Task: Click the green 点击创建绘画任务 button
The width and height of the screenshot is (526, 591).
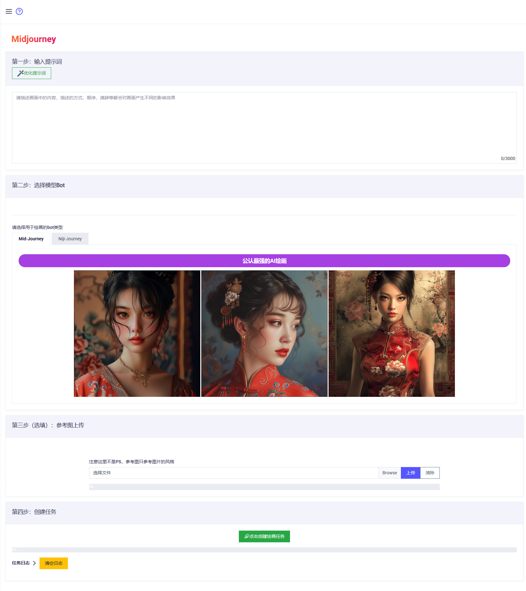Action: pyautogui.click(x=264, y=536)
